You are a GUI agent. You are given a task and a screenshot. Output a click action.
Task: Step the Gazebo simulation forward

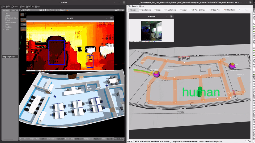[x=23, y=138]
